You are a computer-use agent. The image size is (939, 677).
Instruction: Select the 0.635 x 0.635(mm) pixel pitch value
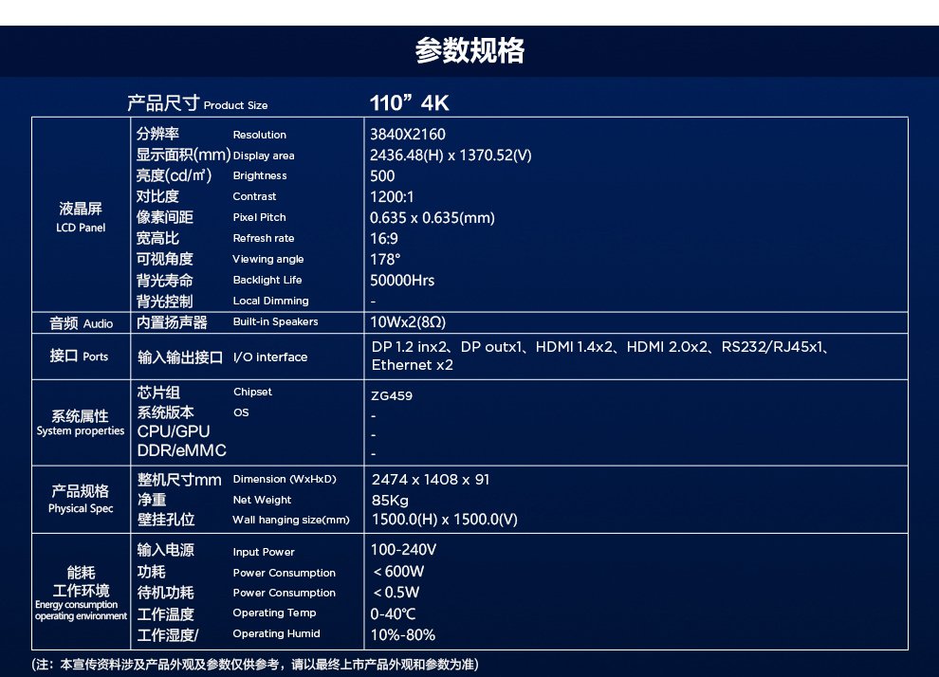coord(432,218)
